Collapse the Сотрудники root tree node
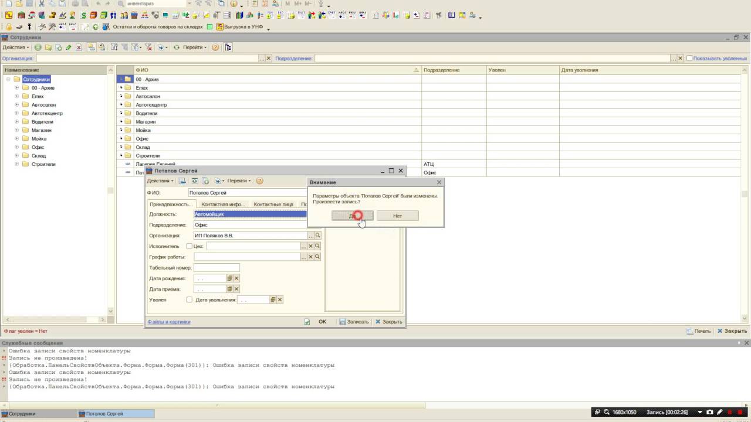The height and width of the screenshot is (422, 751). pos(8,79)
